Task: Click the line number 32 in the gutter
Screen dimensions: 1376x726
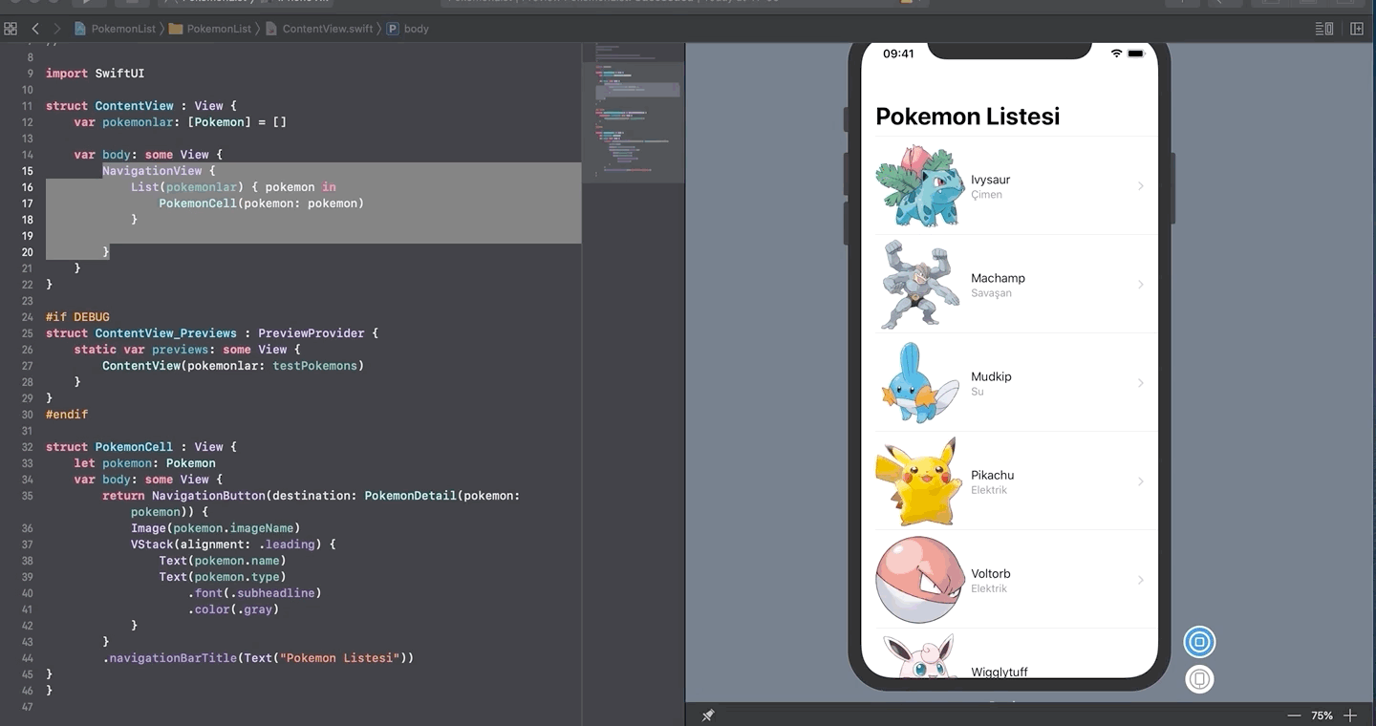Action: pos(27,447)
